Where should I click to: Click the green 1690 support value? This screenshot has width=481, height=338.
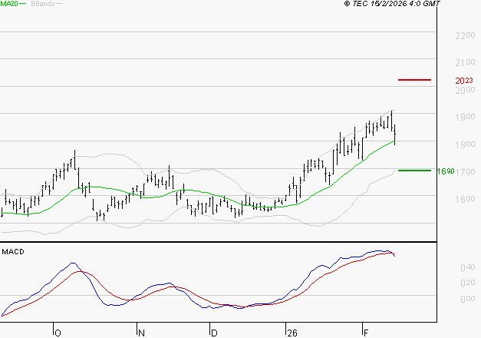pyautogui.click(x=446, y=171)
